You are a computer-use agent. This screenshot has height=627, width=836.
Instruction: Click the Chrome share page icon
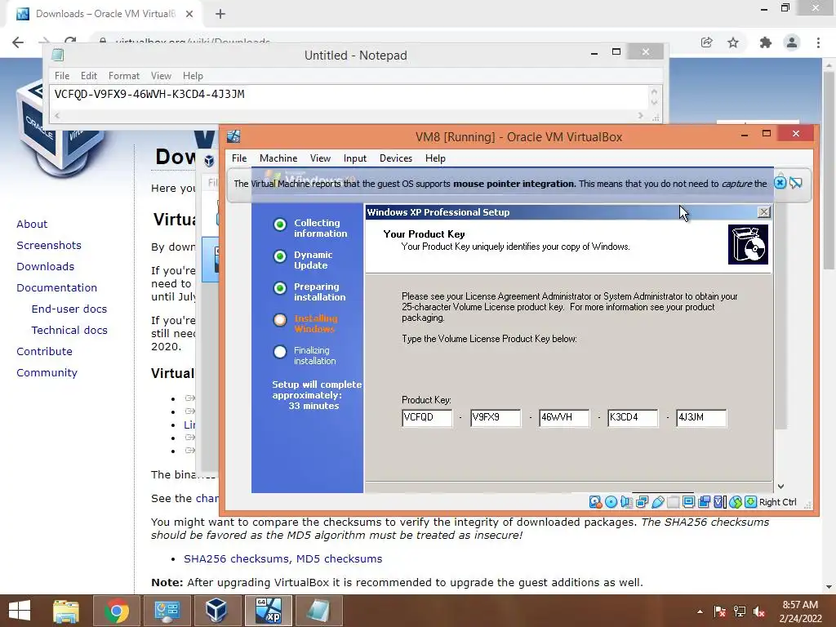pyautogui.click(x=706, y=42)
